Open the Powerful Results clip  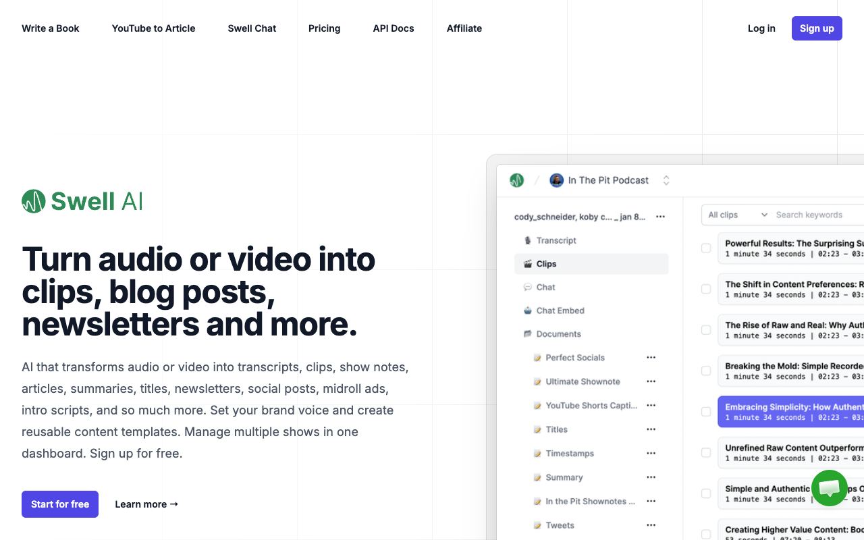pos(790,248)
